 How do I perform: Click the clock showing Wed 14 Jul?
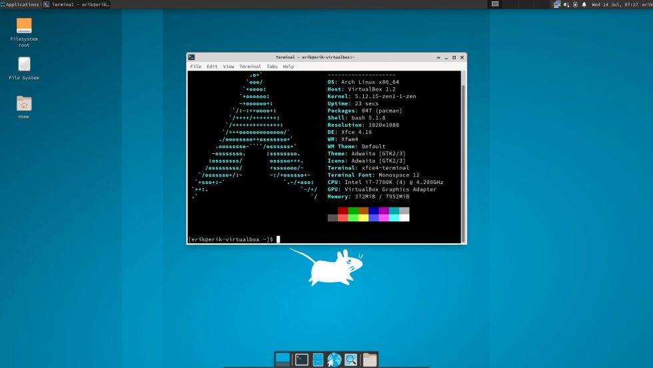click(614, 5)
